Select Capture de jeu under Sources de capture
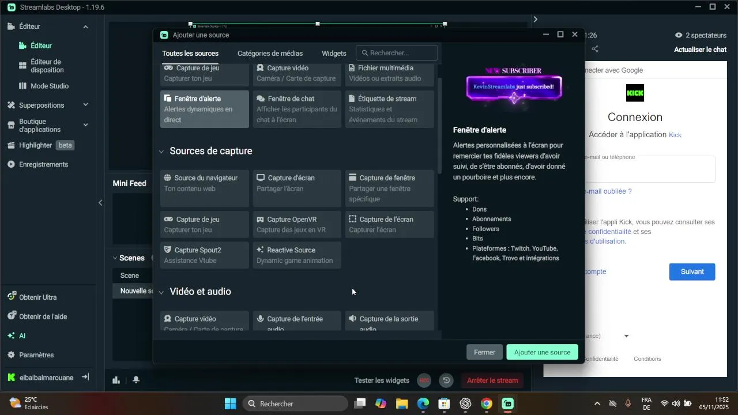The width and height of the screenshot is (738, 415). [x=205, y=224]
